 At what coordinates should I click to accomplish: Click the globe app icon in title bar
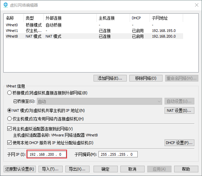click(6, 5)
